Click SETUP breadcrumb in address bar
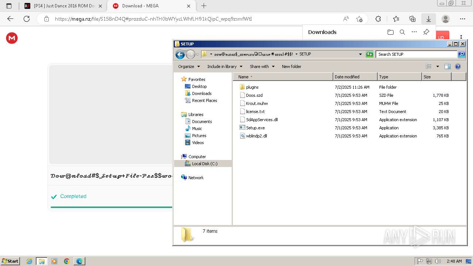Screen dimensions: 473x266 305,54
